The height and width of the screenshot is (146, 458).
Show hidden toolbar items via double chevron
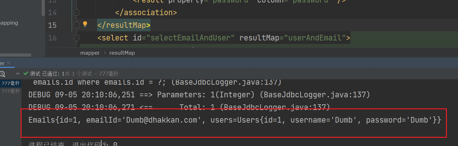(x=18, y=74)
